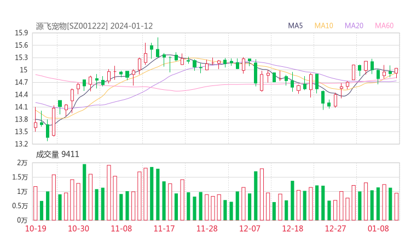Click the 15.9 price axis label
405x241 pixels.
pos(21,33)
